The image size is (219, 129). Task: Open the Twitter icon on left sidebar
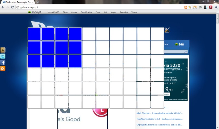tap(3, 56)
